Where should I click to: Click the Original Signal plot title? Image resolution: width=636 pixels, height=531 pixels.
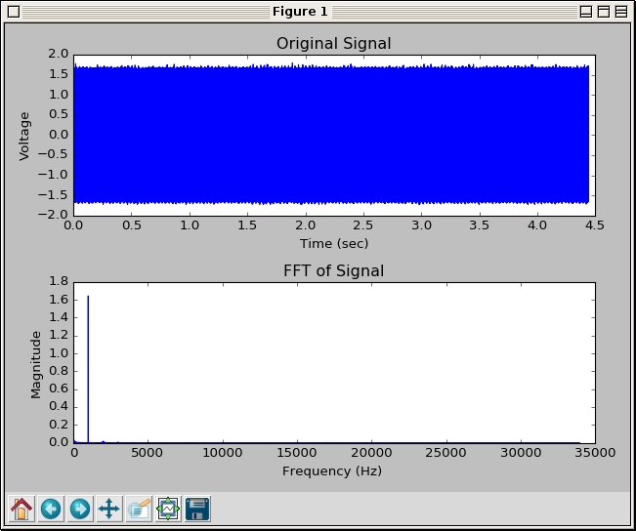(333, 43)
